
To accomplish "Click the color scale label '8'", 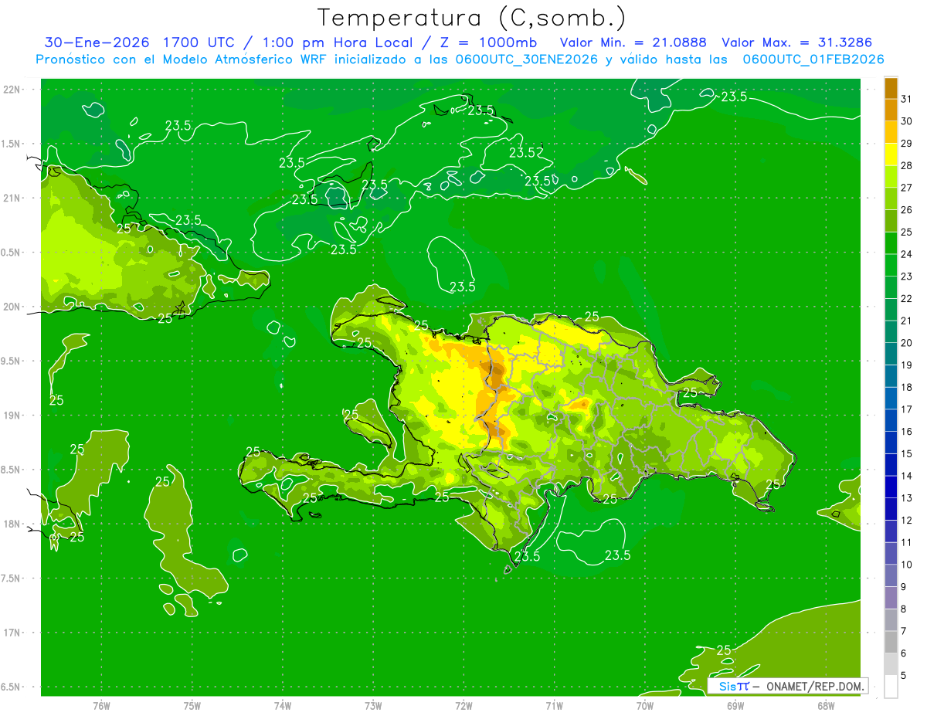I will click(904, 609).
